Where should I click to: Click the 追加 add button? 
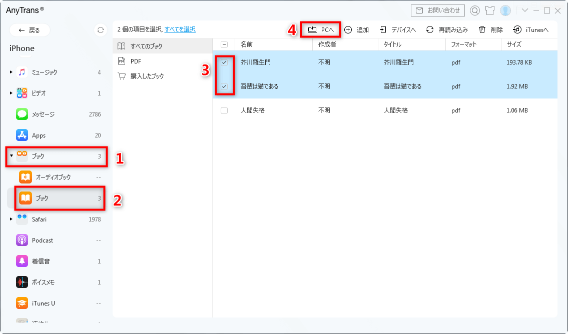(356, 29)
